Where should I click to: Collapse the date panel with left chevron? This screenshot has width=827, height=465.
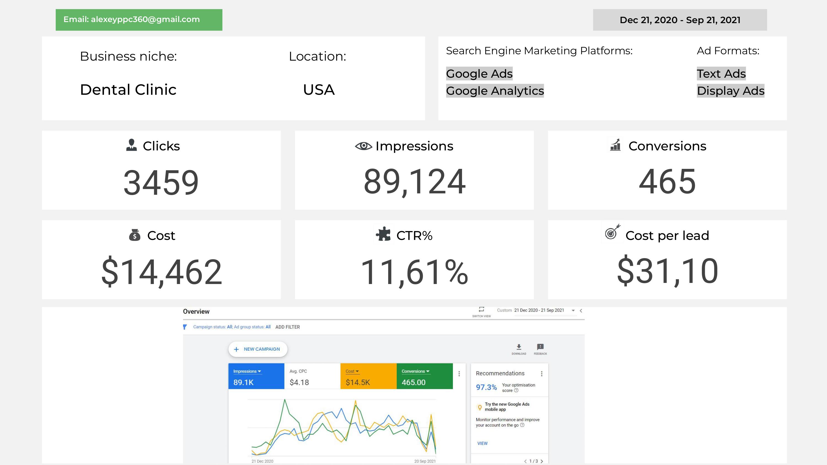[x=581, y=311]
